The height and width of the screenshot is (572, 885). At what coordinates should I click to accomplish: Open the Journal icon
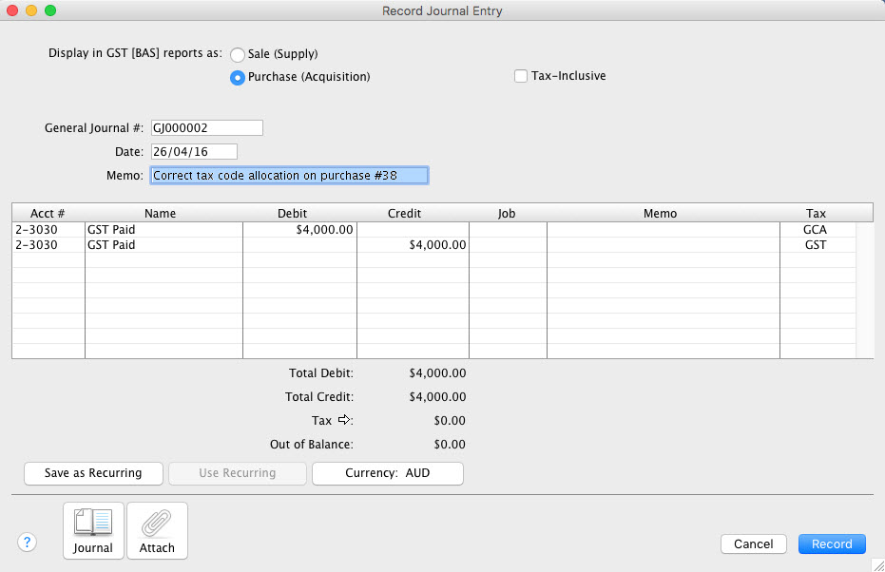[92, 530]
